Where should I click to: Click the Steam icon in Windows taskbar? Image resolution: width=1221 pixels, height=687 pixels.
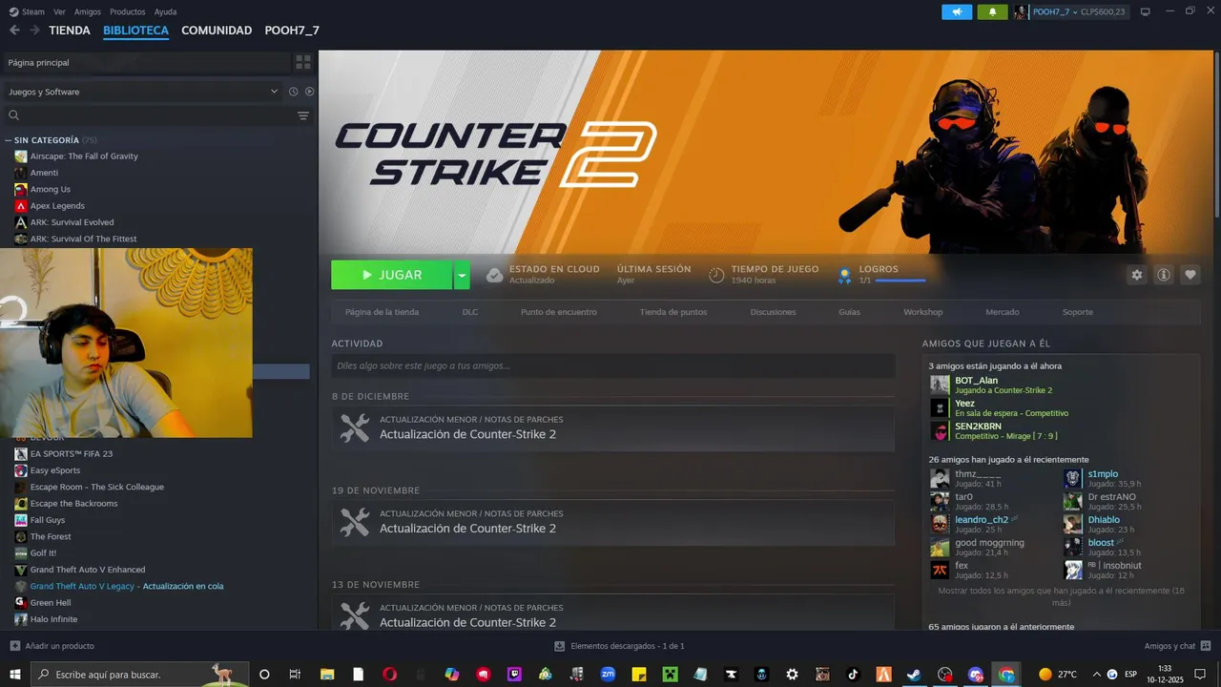tap(914, 674)
